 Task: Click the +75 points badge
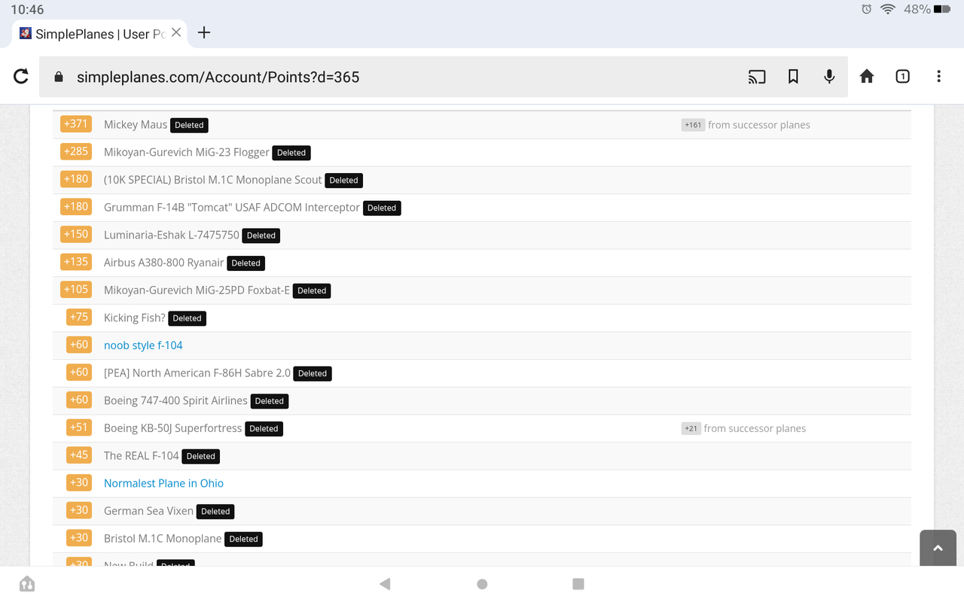coord(79,317)
